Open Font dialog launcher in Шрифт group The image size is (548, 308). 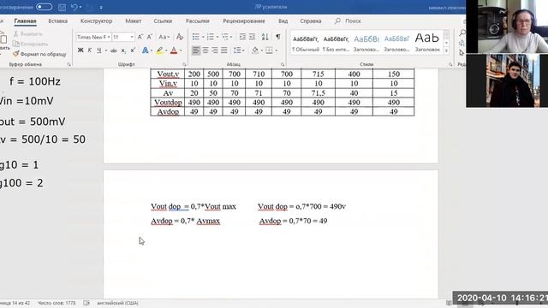184,65
